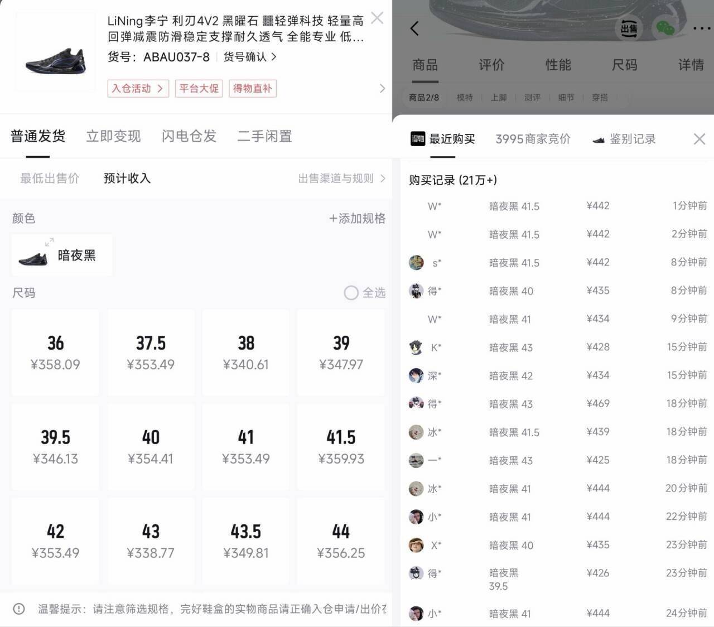Tap avatar of buyer 一* ¥425
714x627 pixels.
tap(416, 460)
